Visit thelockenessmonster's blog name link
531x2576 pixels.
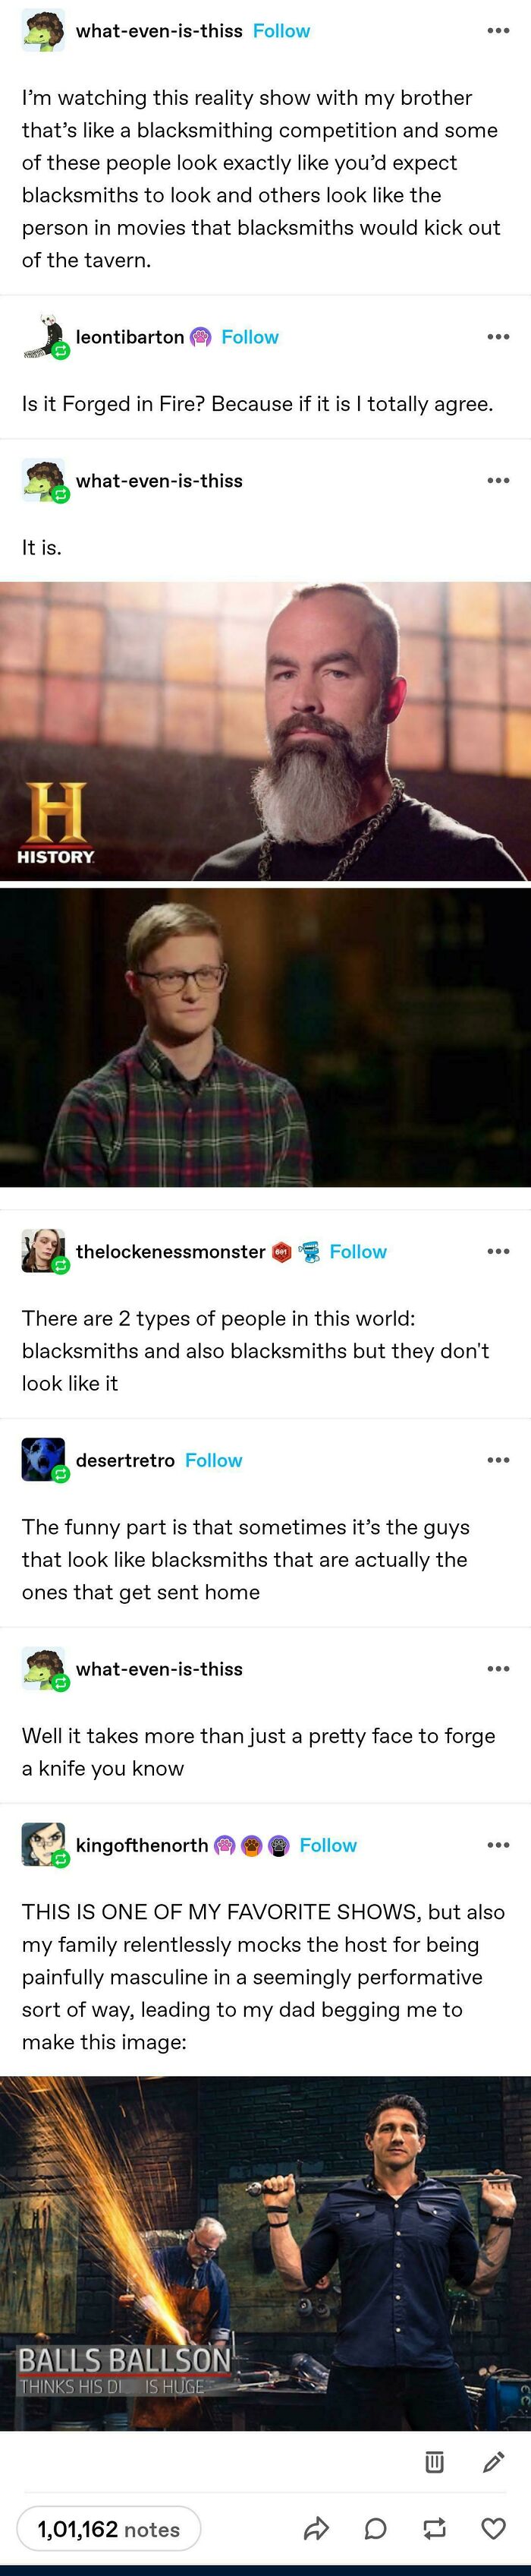point(171,1252)
